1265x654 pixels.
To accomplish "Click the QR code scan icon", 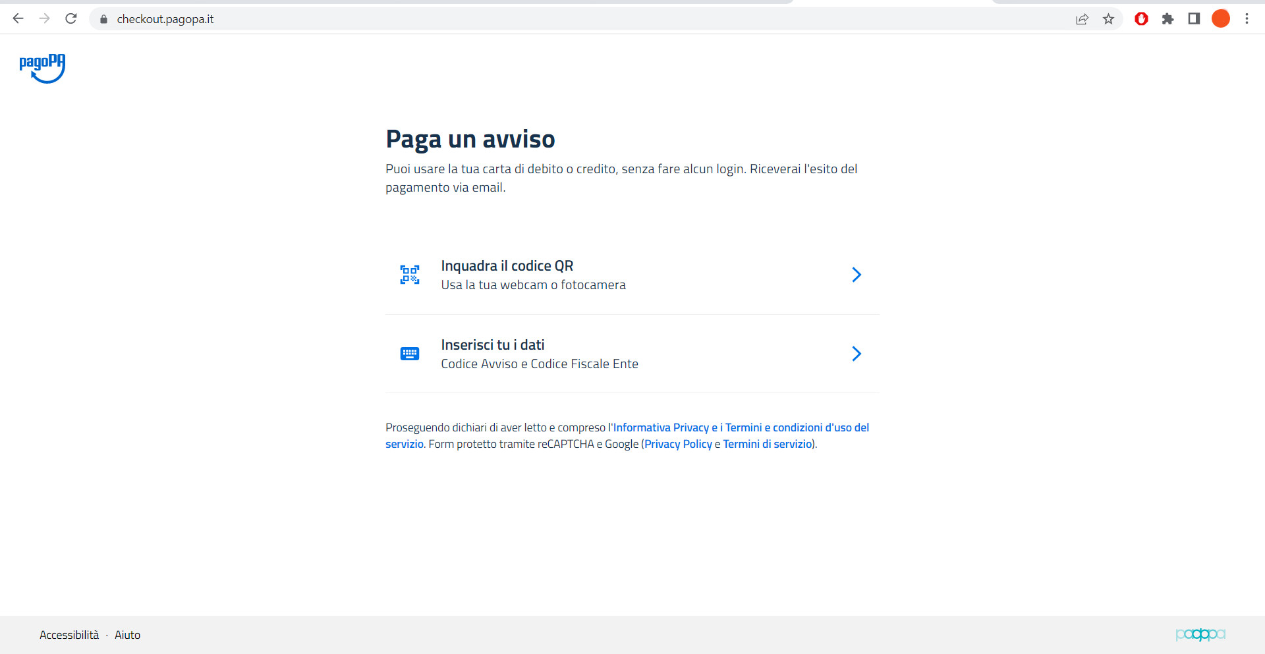I will [409, 275].
